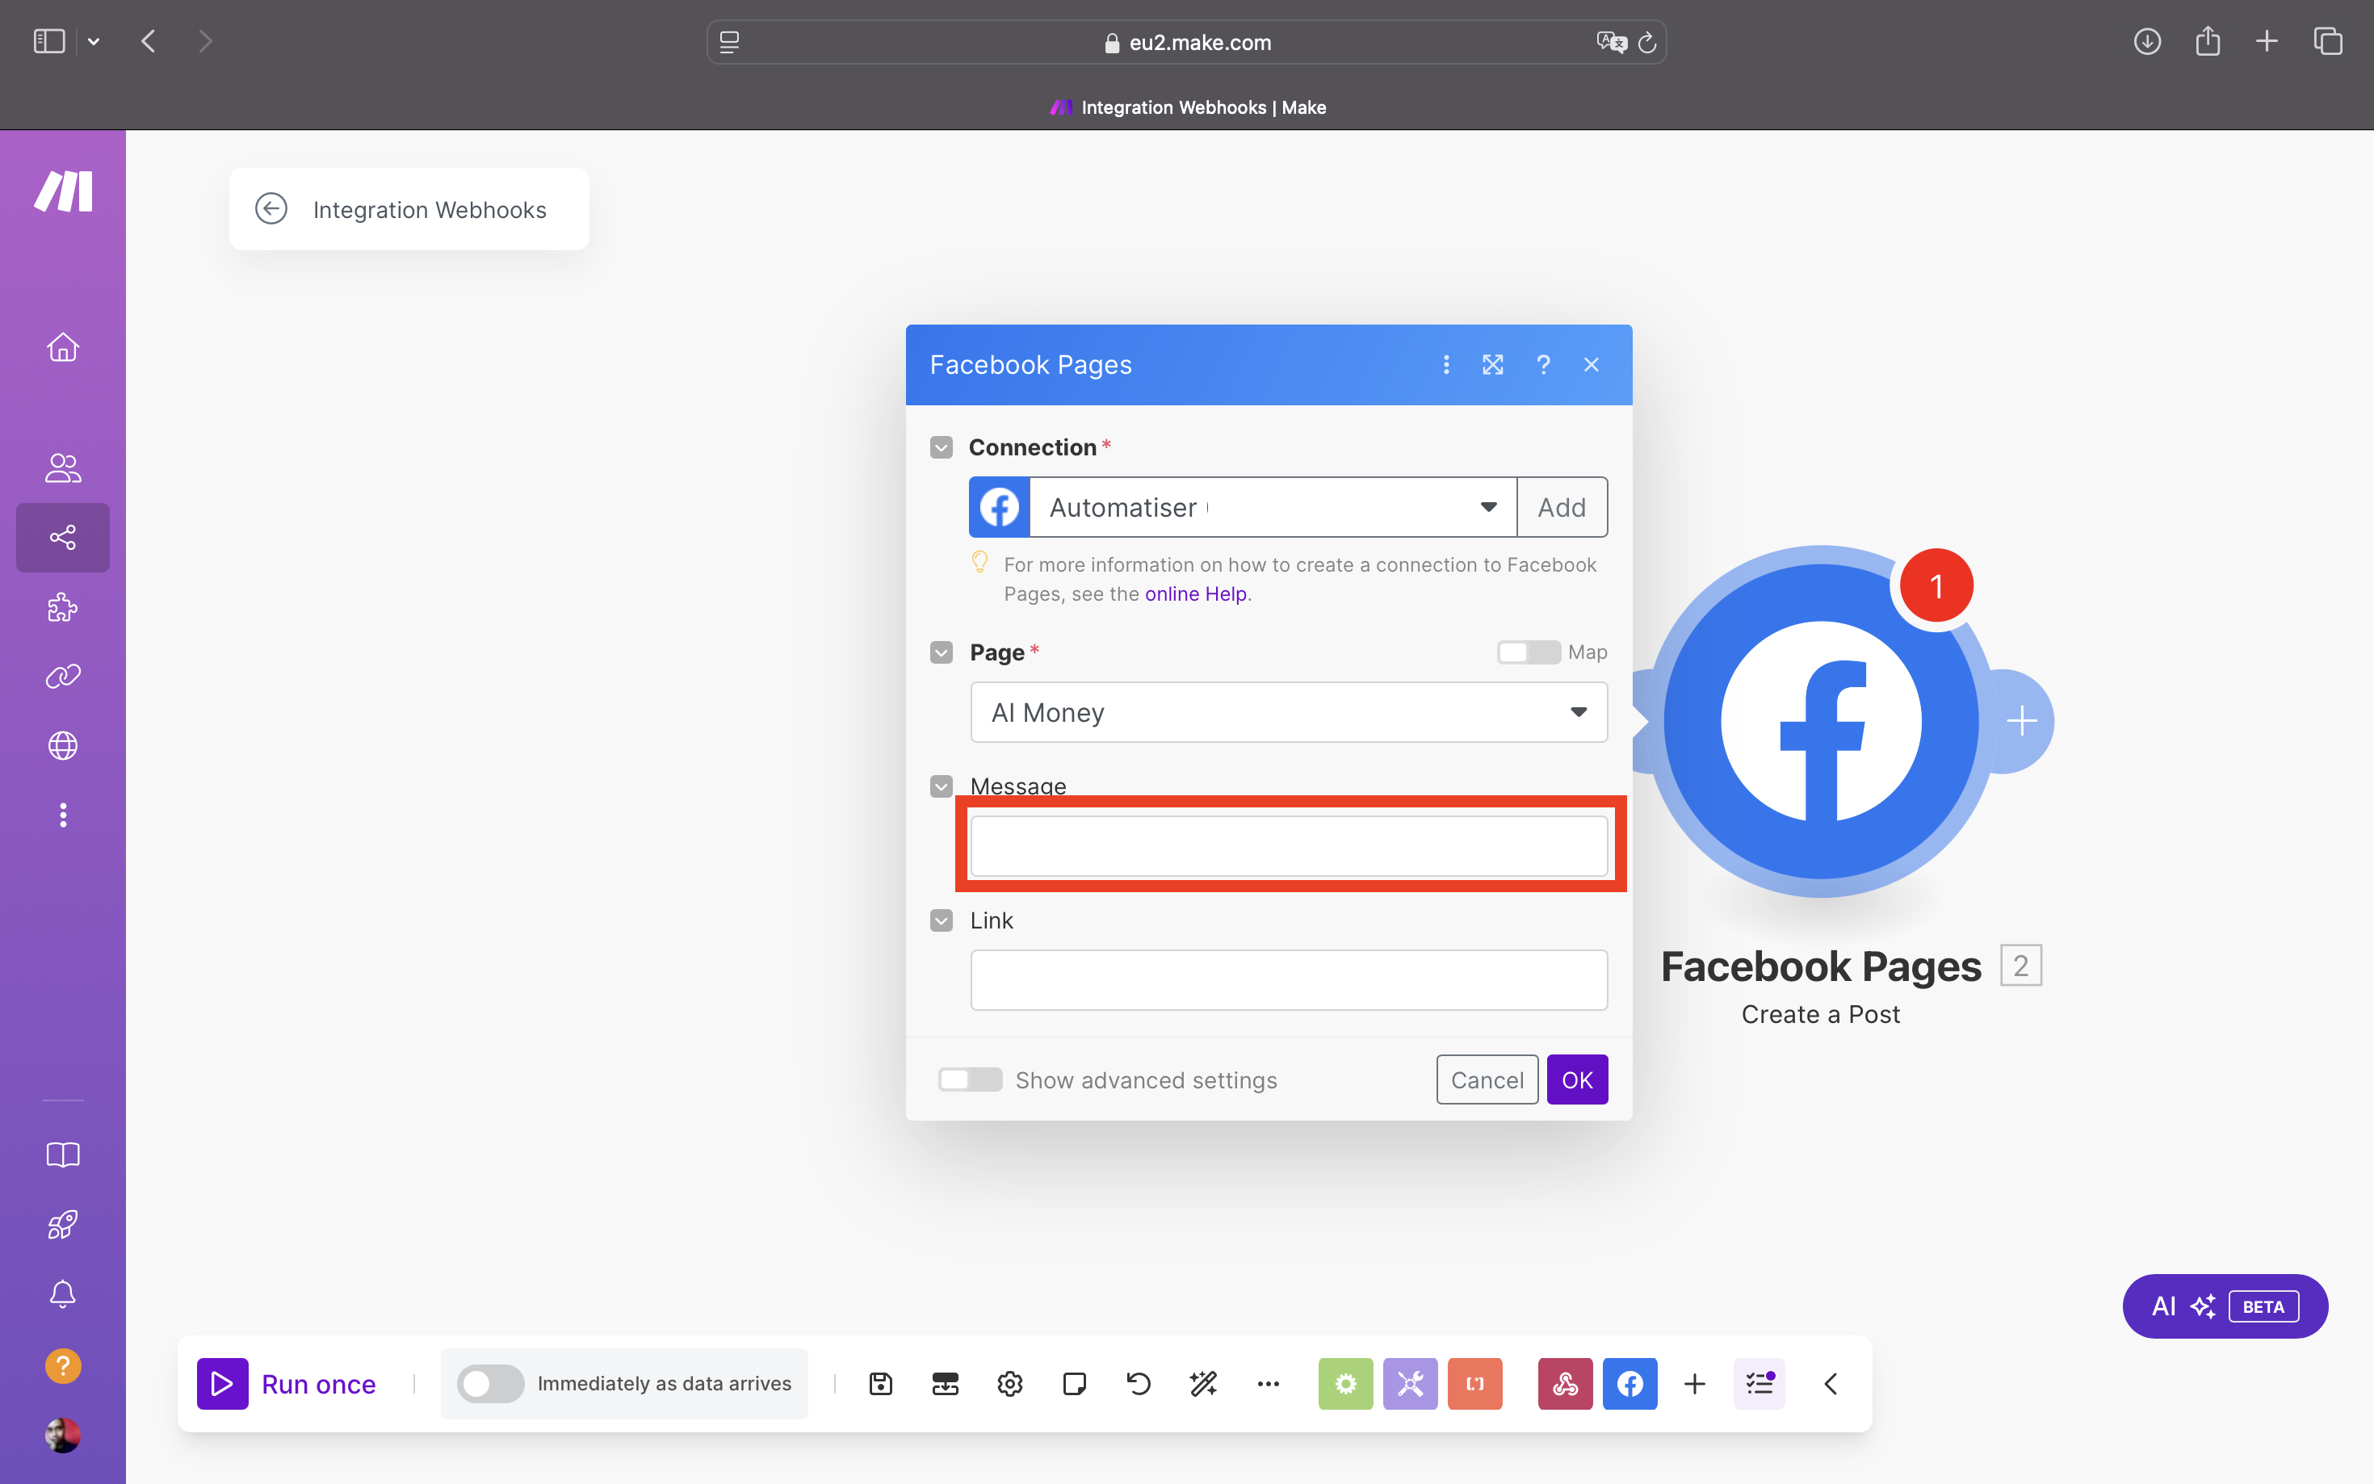
Task: Save scenario with floppy disk icon
Action: pos(880,1384)
